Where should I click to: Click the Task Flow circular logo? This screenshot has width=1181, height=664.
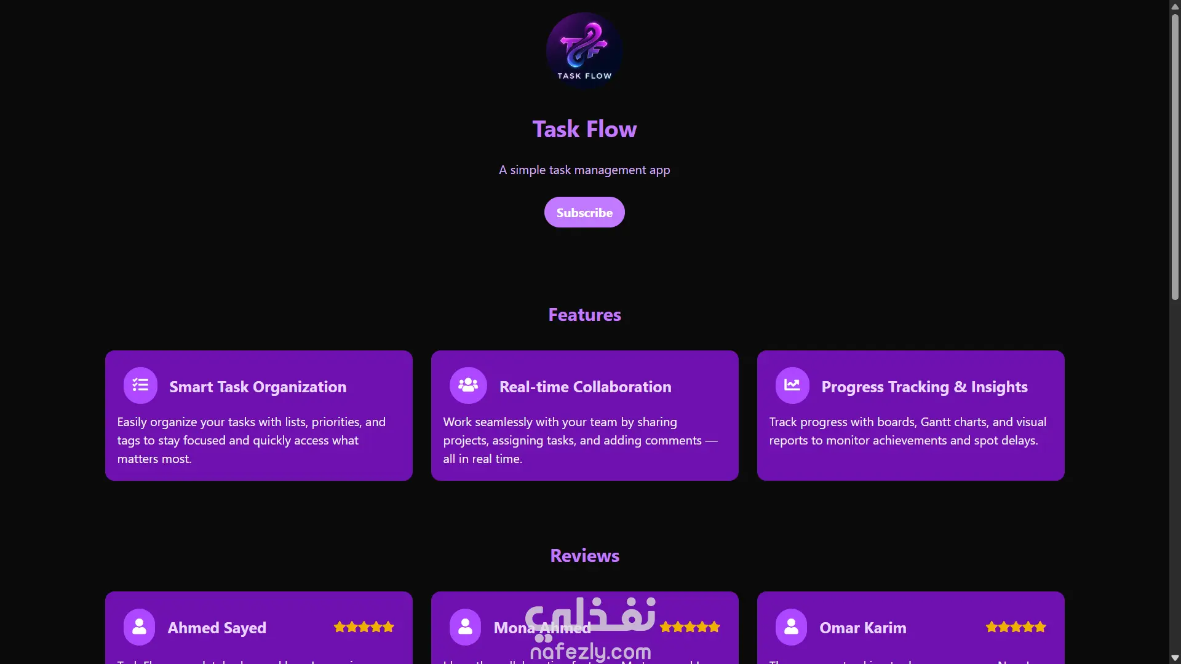coord(584,51)
